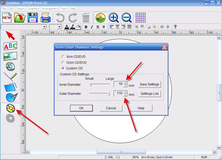The image size is (222, 160).
Task: Close the Inner/Outer Diameter Settings dialog
Action: pos(164,47)
